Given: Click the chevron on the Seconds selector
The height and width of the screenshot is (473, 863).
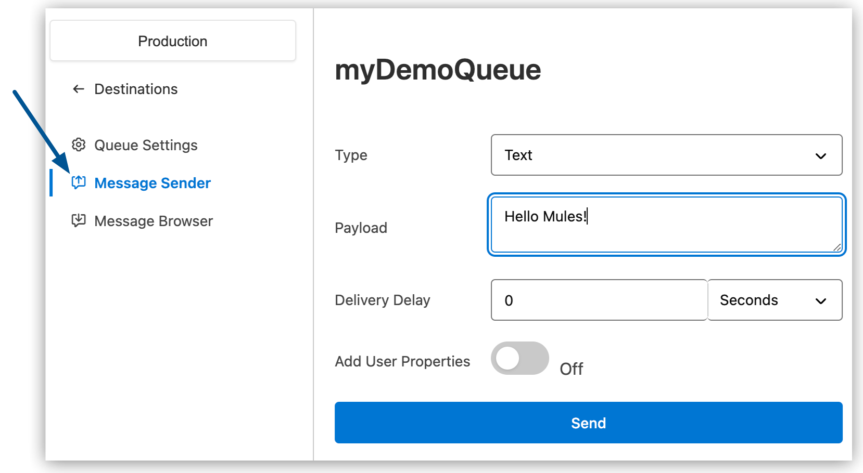Looking at the screenshot, I should (x=821, y=300).
